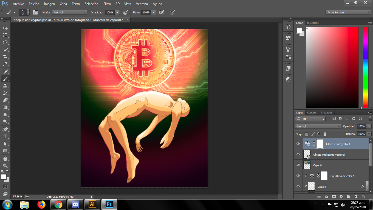The width and height of the screenshot is (373, 210).
Task: Select the Spot Healing Brush tool
Action: tap(5, 71)
